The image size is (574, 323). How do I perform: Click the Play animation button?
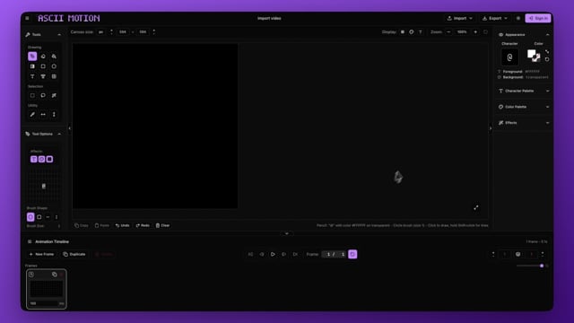tap(273, 254)
